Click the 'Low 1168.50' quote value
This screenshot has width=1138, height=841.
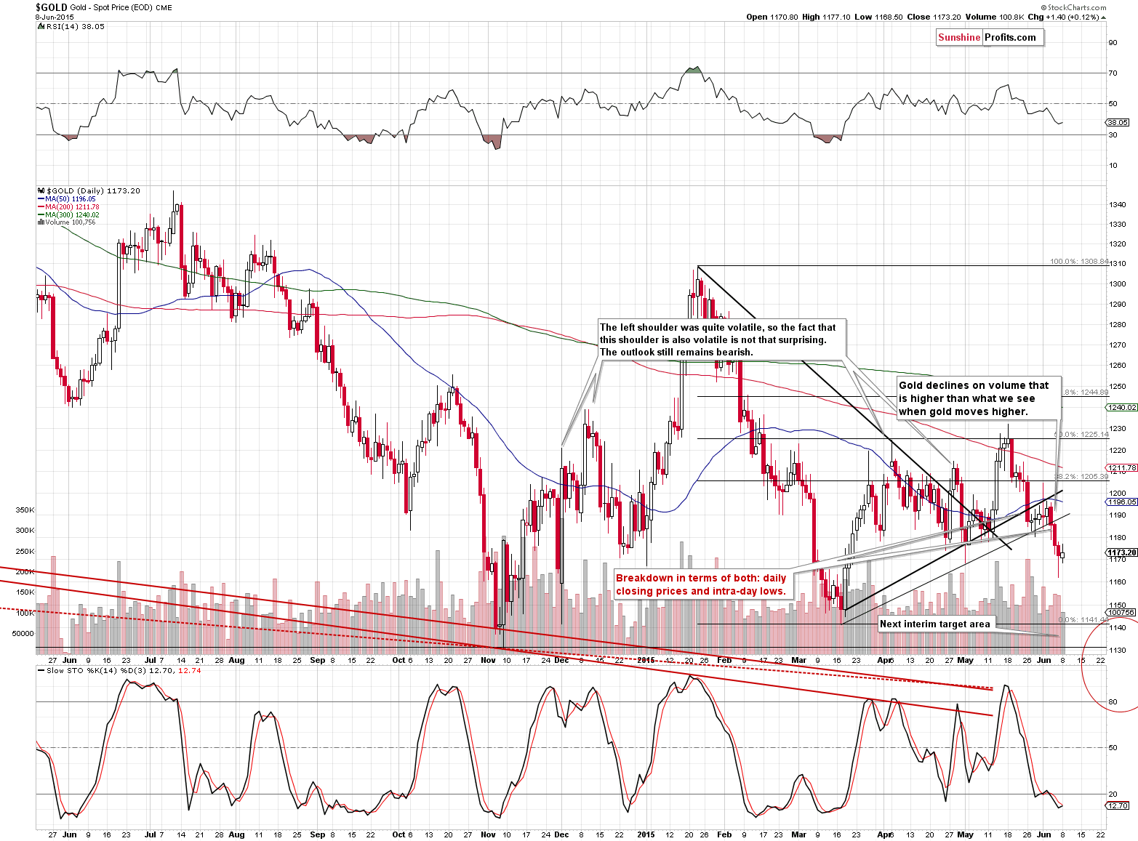pyautogui.click(x=879, y=17)
